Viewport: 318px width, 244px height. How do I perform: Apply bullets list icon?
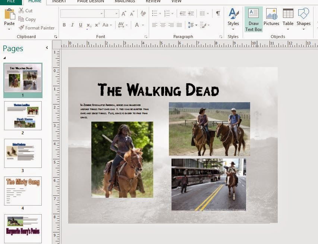(156, 13)
